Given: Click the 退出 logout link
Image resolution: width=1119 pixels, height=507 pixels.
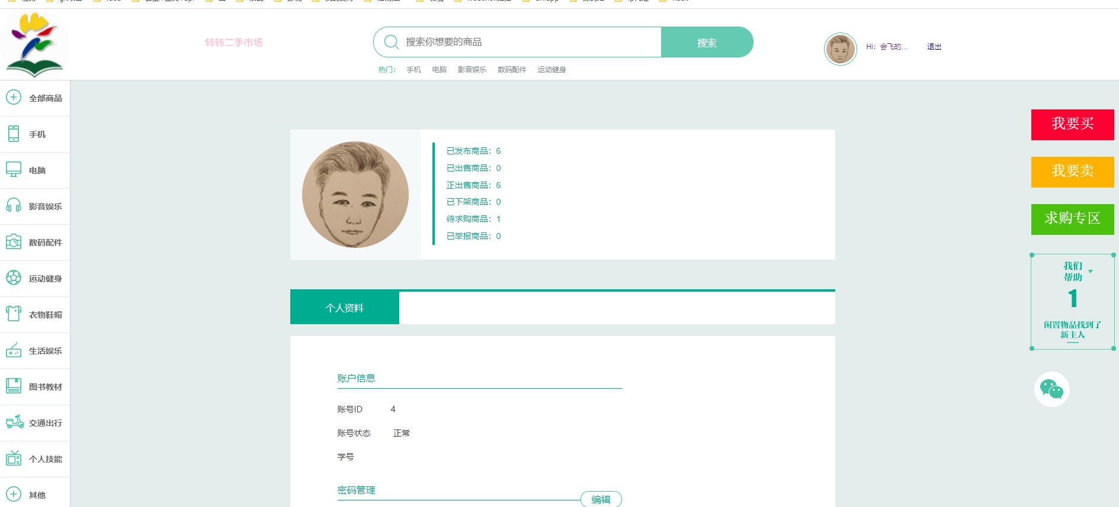Looking at the screenshot, I should (934, 47).
